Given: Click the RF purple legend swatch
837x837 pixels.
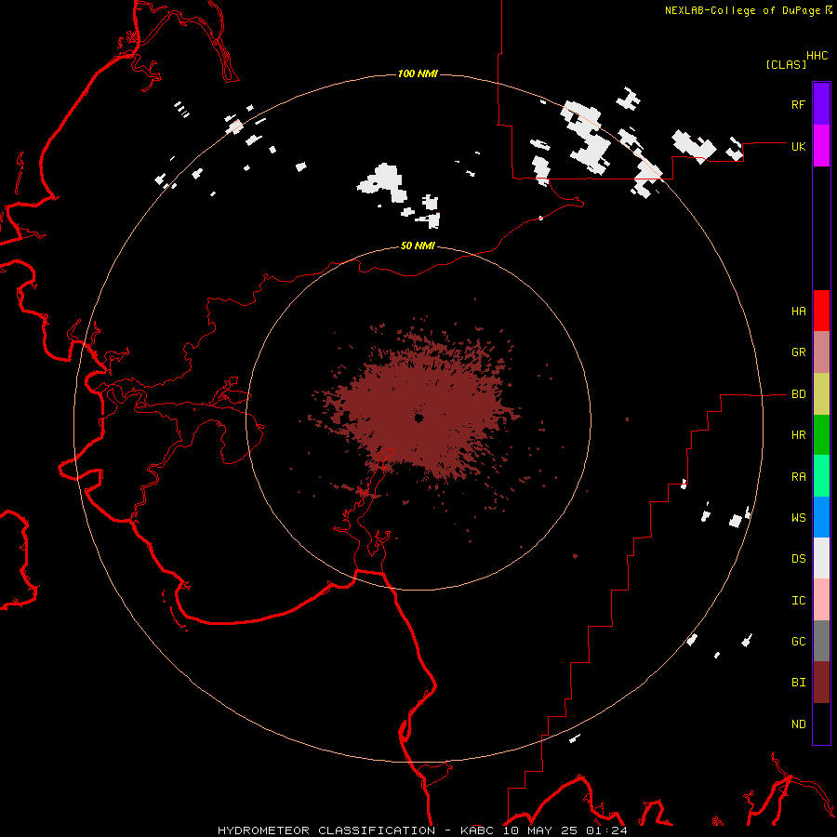Looking at the screenshot, I should pyautogui.click(x=821, y=104).
